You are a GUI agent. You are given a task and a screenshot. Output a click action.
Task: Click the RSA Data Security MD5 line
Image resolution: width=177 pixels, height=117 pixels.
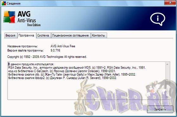coord(77,68)
